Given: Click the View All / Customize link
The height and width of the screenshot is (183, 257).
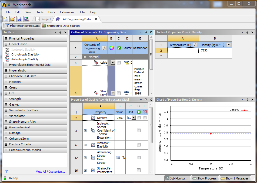Looking at the screenshot, I should point(50,172).
